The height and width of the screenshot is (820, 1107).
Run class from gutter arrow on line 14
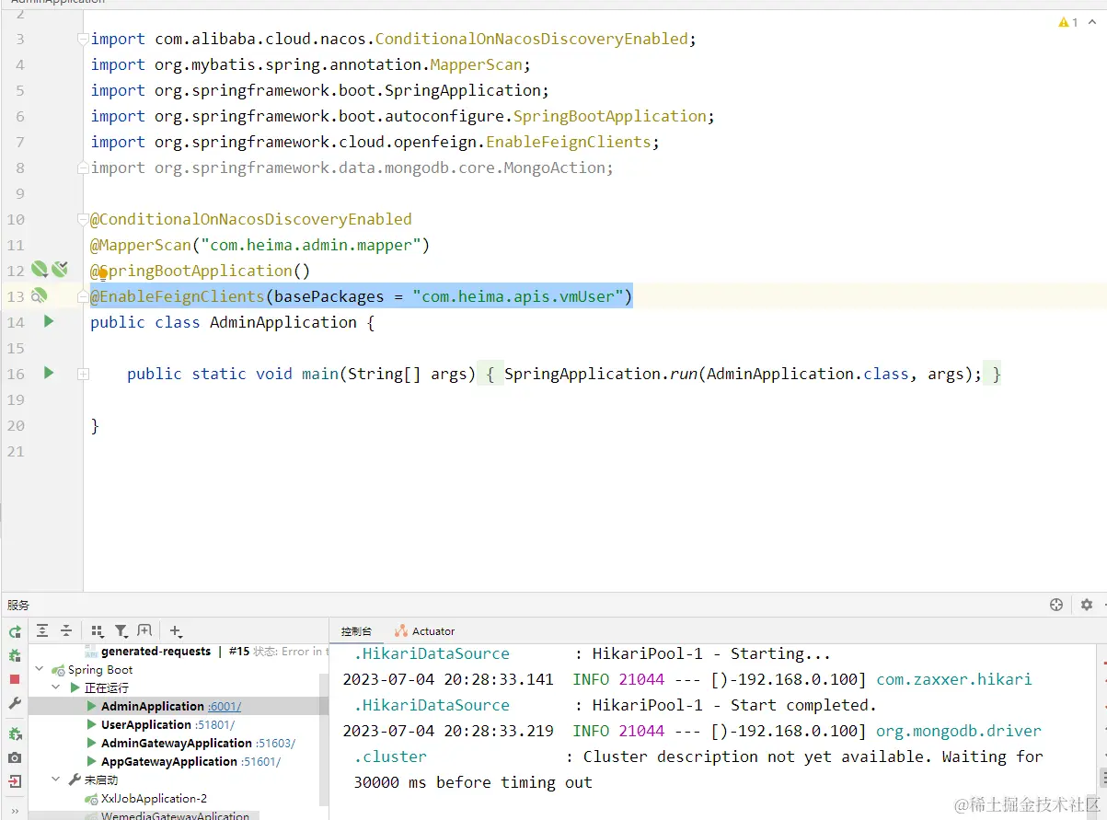click(x=49, y=321)
